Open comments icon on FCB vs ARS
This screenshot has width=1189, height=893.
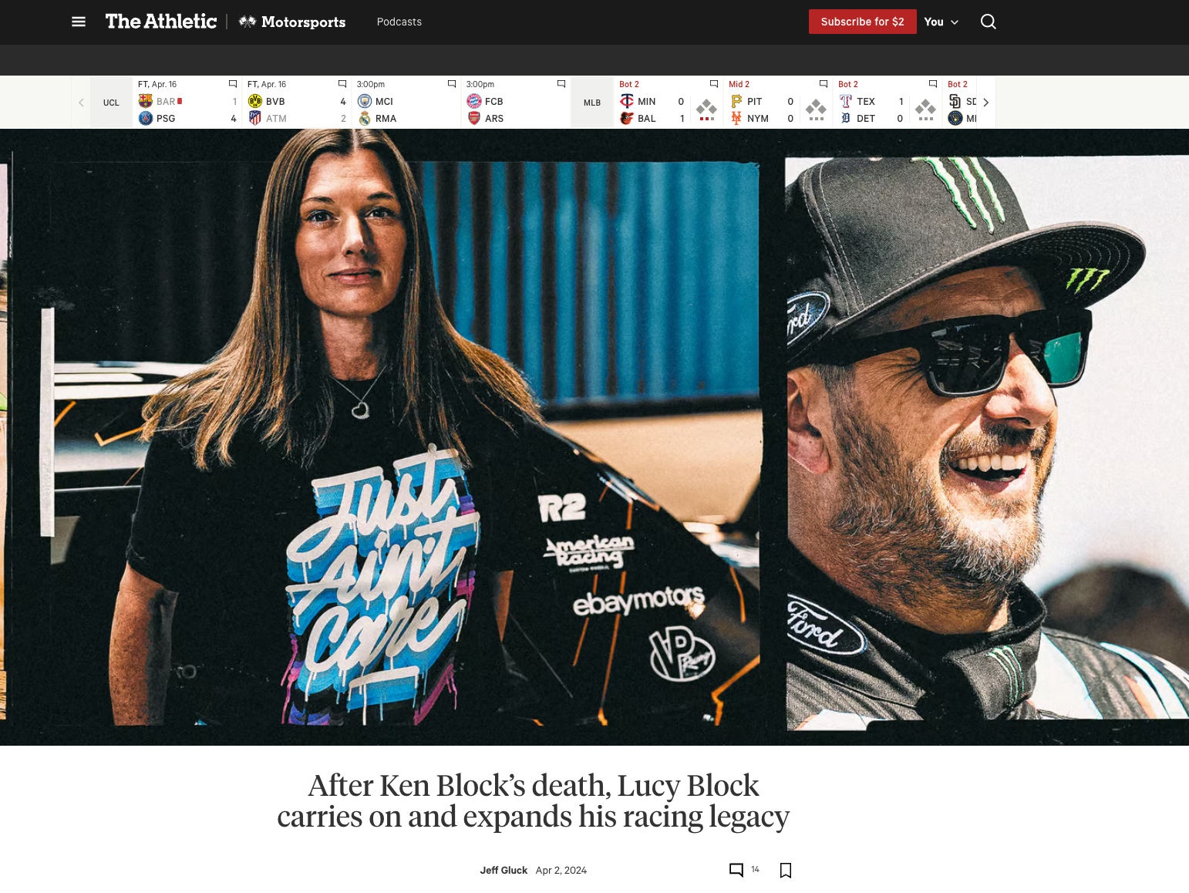click(x=561, y=84)
